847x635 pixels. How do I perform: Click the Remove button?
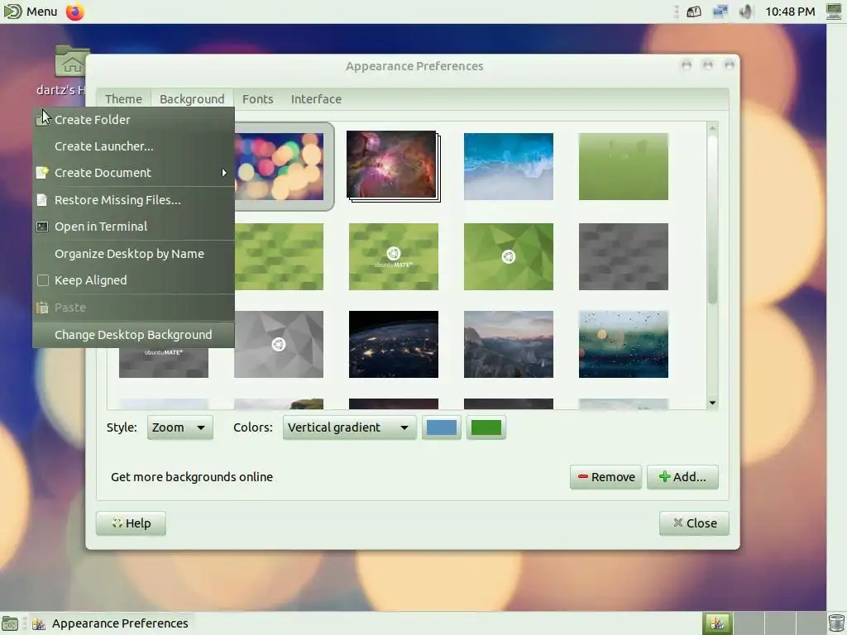(x=605, y=477)
